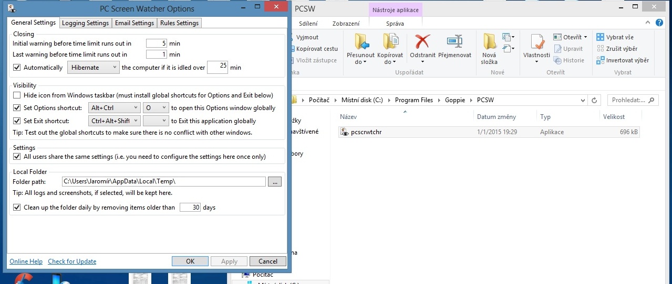Viewport: 672px width, 284px height.
Task: Sort by the Datum změny column header
Action: coord(496,117)
